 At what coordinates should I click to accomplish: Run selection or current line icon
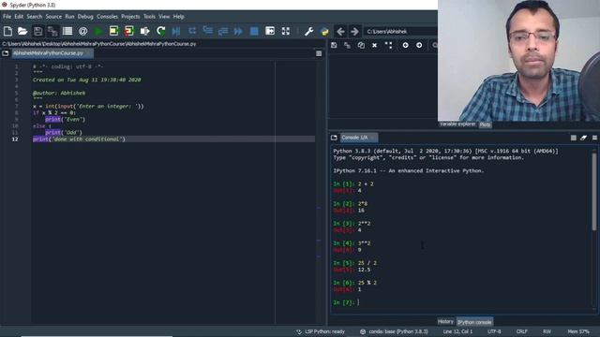pos(144,31)
